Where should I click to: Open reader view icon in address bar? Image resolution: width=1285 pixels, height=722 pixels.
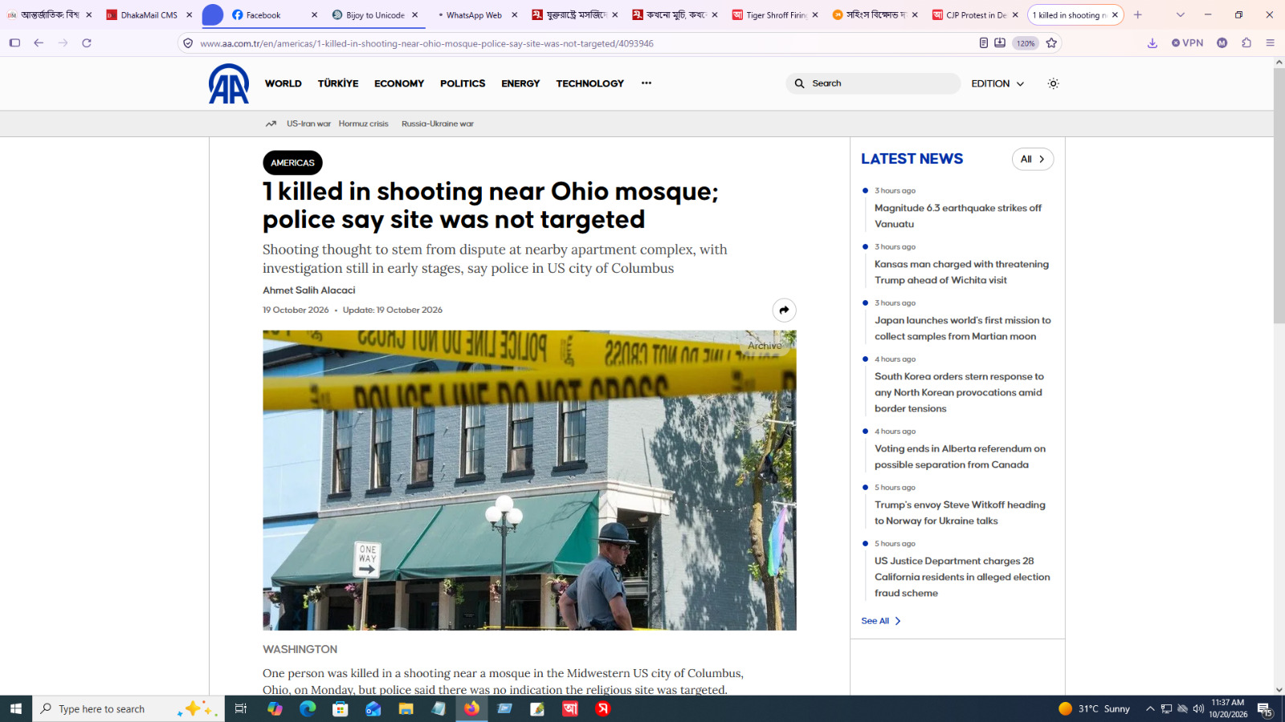coord(984,43)
